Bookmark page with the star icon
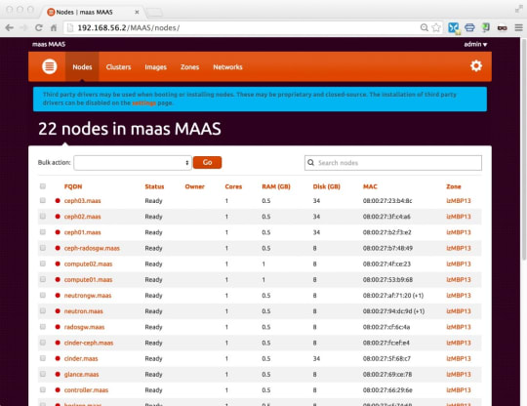This screenshot has width=527, height=406. pos(436,27)
